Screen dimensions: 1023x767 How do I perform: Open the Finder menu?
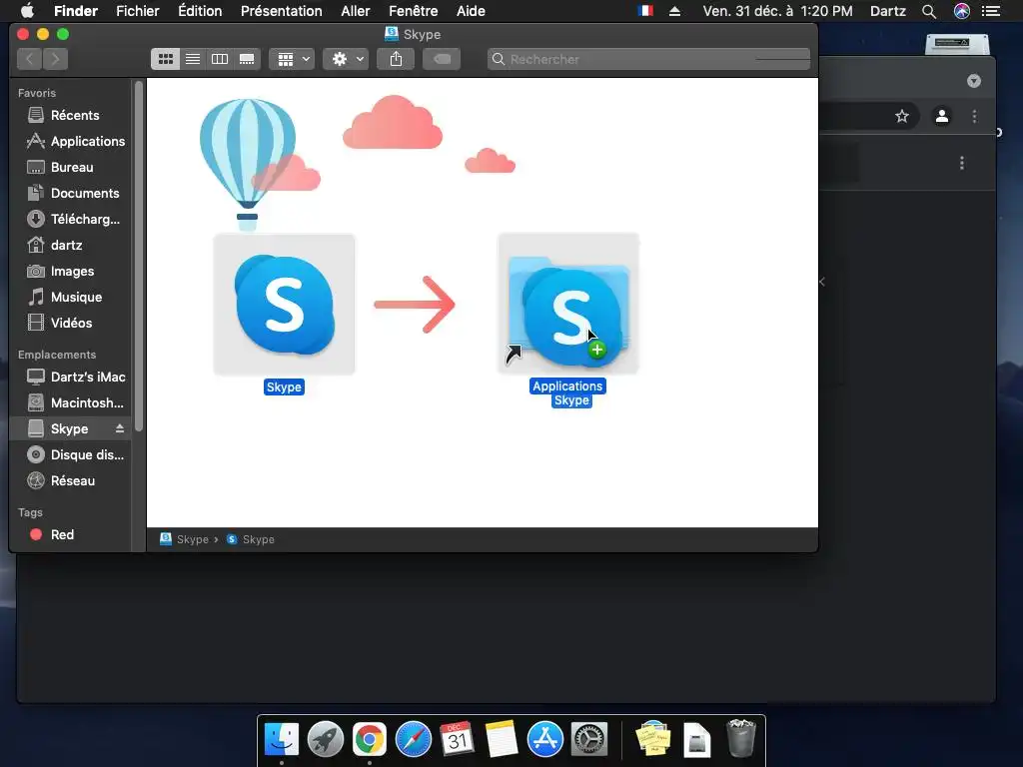pos(76,11)
